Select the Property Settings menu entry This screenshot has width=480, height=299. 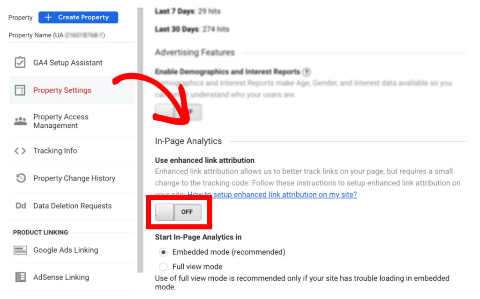[62, 90]
